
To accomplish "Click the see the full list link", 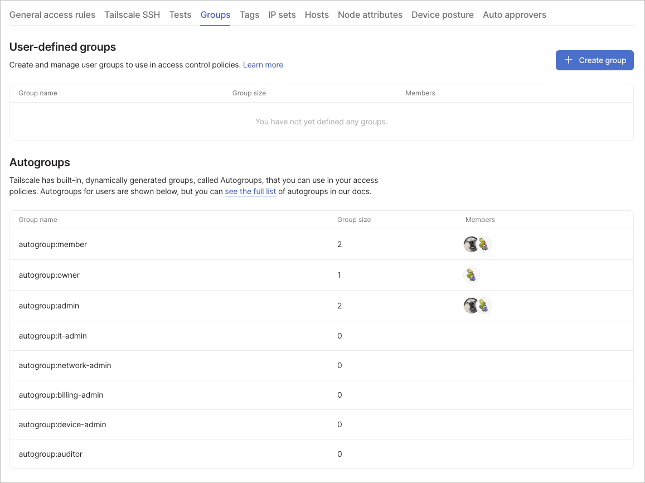I will click(250, 191).
